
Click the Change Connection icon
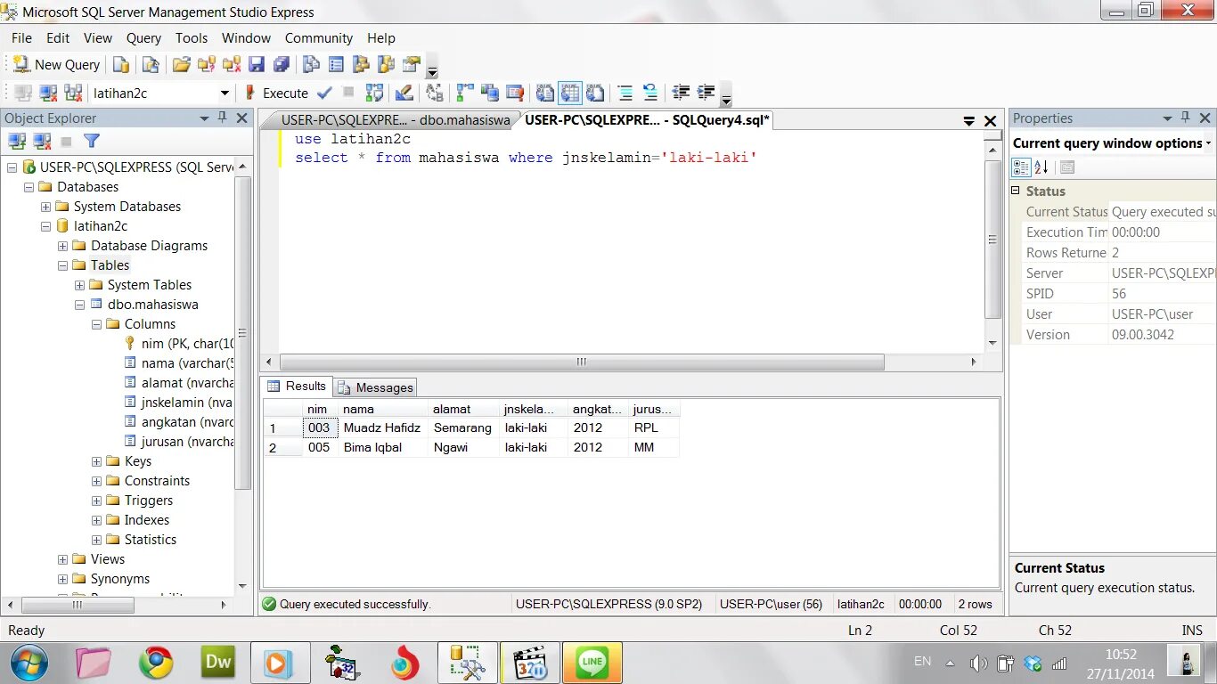click(x=73, y=93)
